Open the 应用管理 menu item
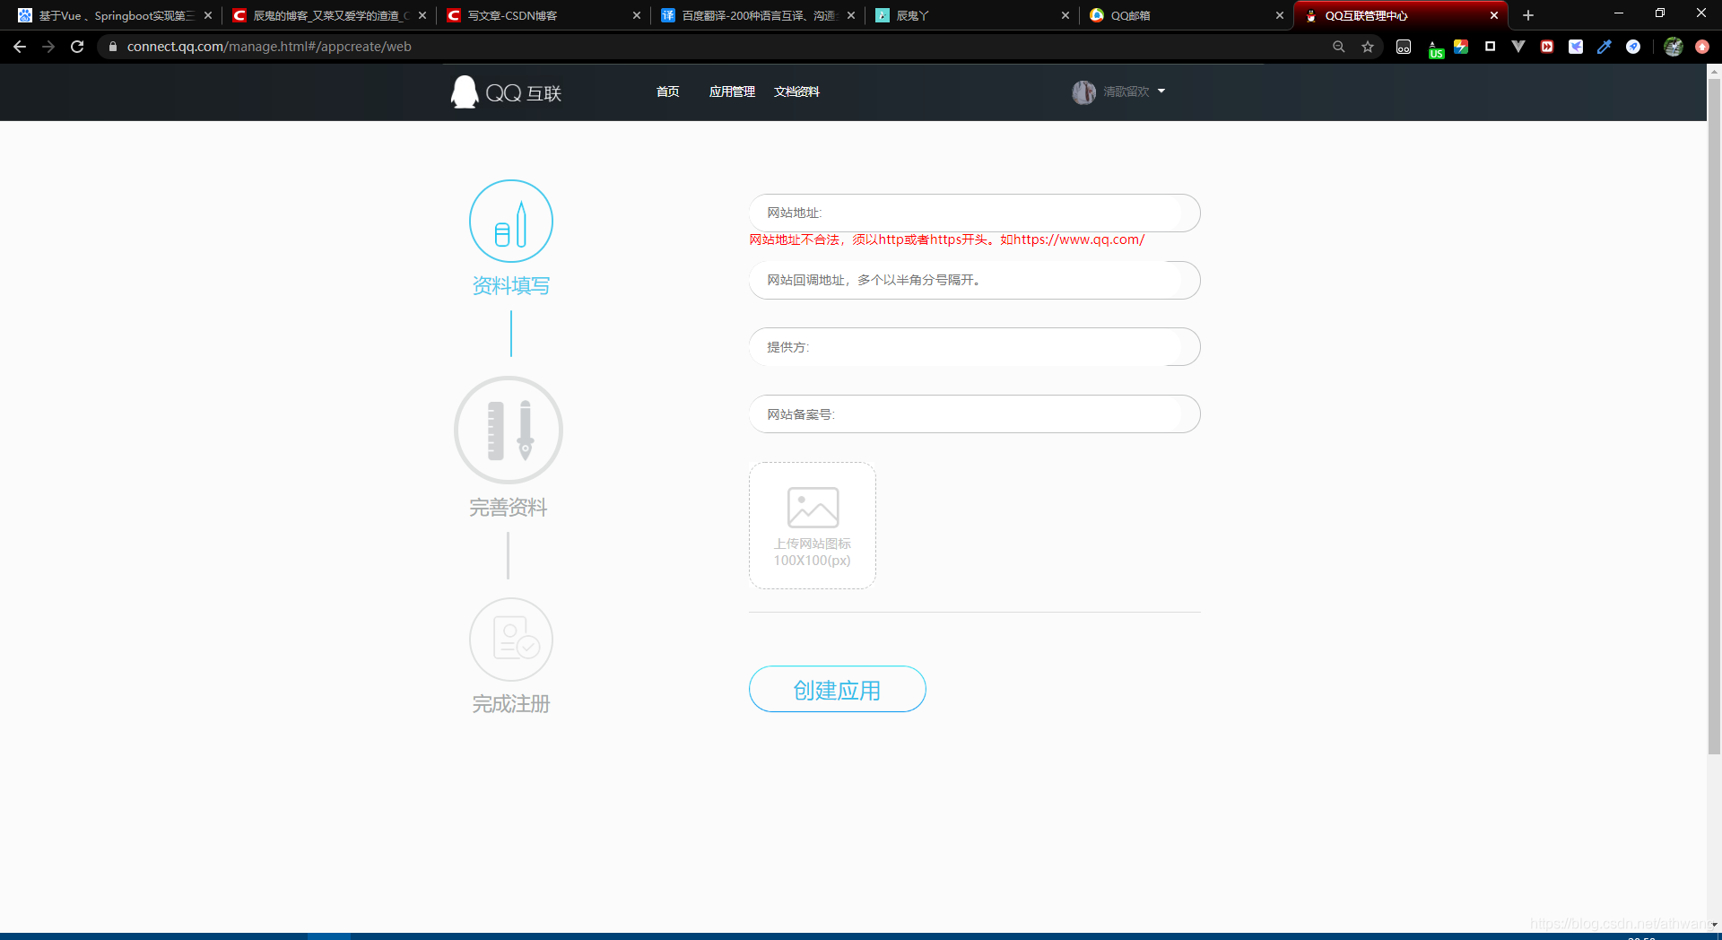The width and height of the screenshot is (1722, 940). [732, 91]
